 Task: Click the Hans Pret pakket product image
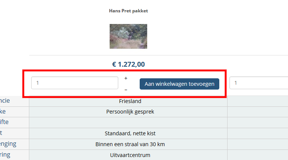(128, 36)
